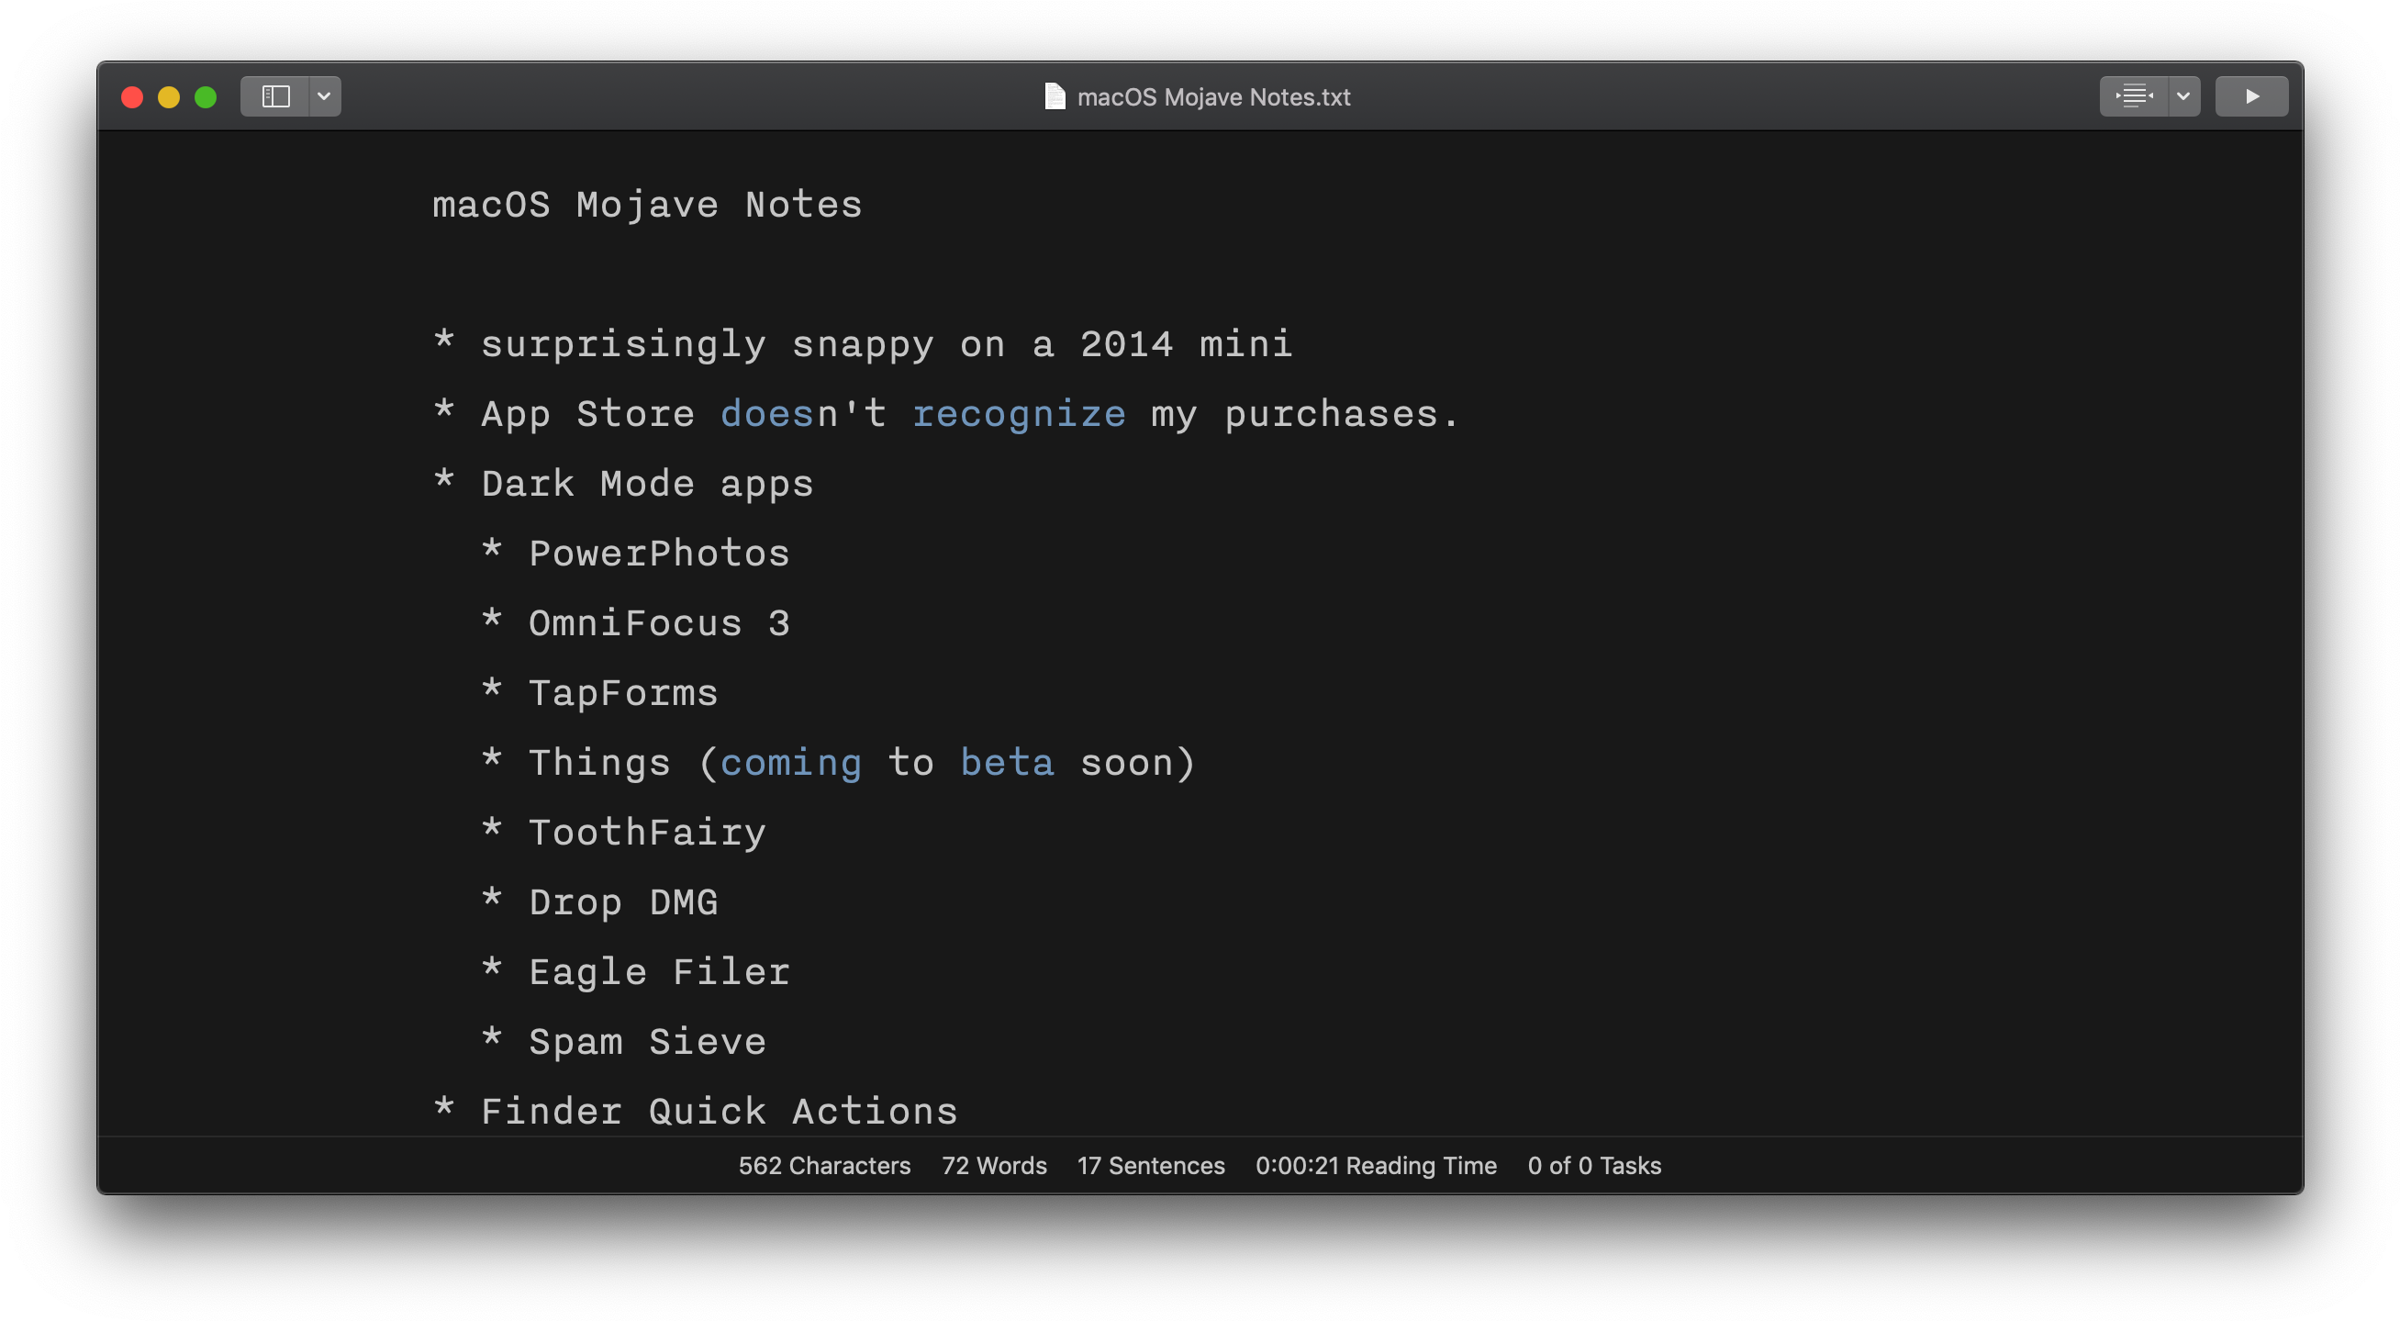Screen dimensions: 2400x1321
Task: Click the macOS Mojave Notes.txt title
Action: pyautogui.click(x=1213, y=97)
